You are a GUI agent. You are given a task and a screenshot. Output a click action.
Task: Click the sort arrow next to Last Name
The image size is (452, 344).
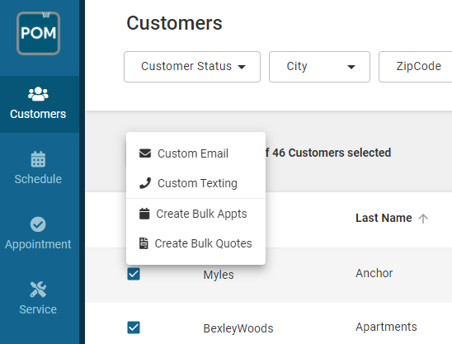tap(423, 219)
